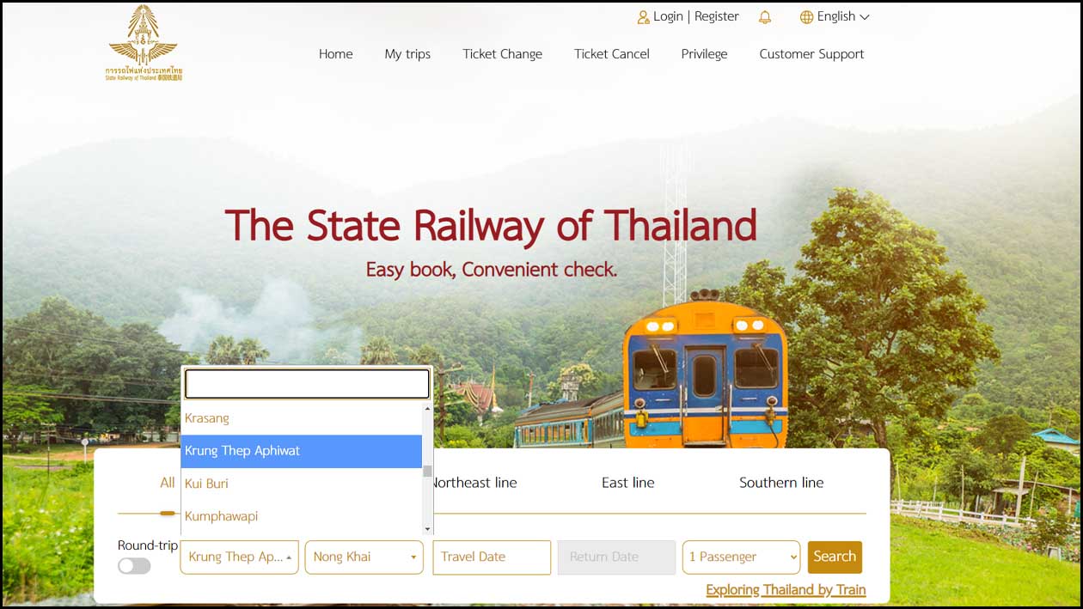Click the Travel Date field
This screenshot has width=1083, height=609.
492,557
